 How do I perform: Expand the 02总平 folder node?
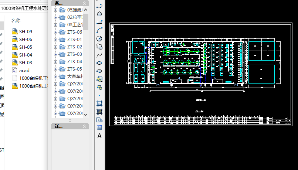point(55,17)
